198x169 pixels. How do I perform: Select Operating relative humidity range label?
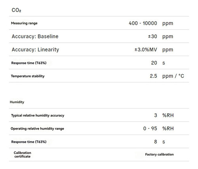tap(37, 129)
